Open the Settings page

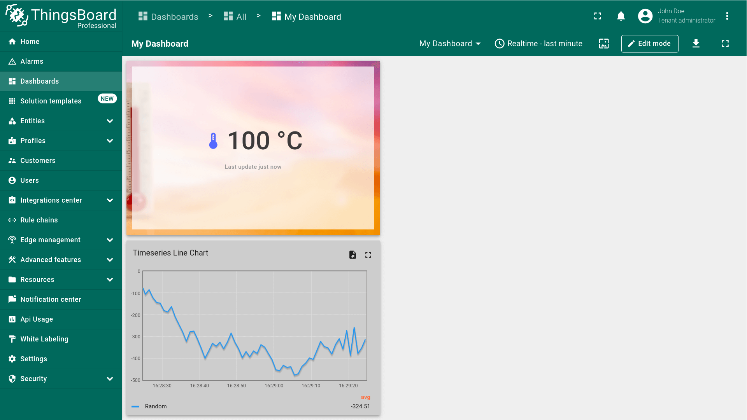point(61,359)
